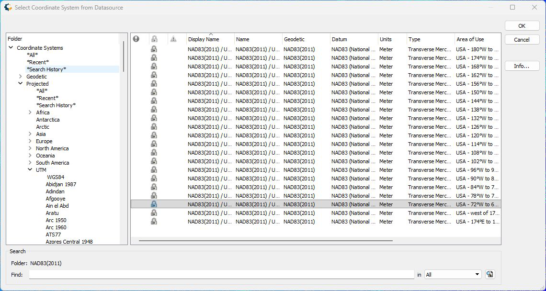Image resolution: width=546 pixels, height=291 pixels.
Task: Click the lock icon in the highlighted USA - 72°W row
Action: [154, 204]
